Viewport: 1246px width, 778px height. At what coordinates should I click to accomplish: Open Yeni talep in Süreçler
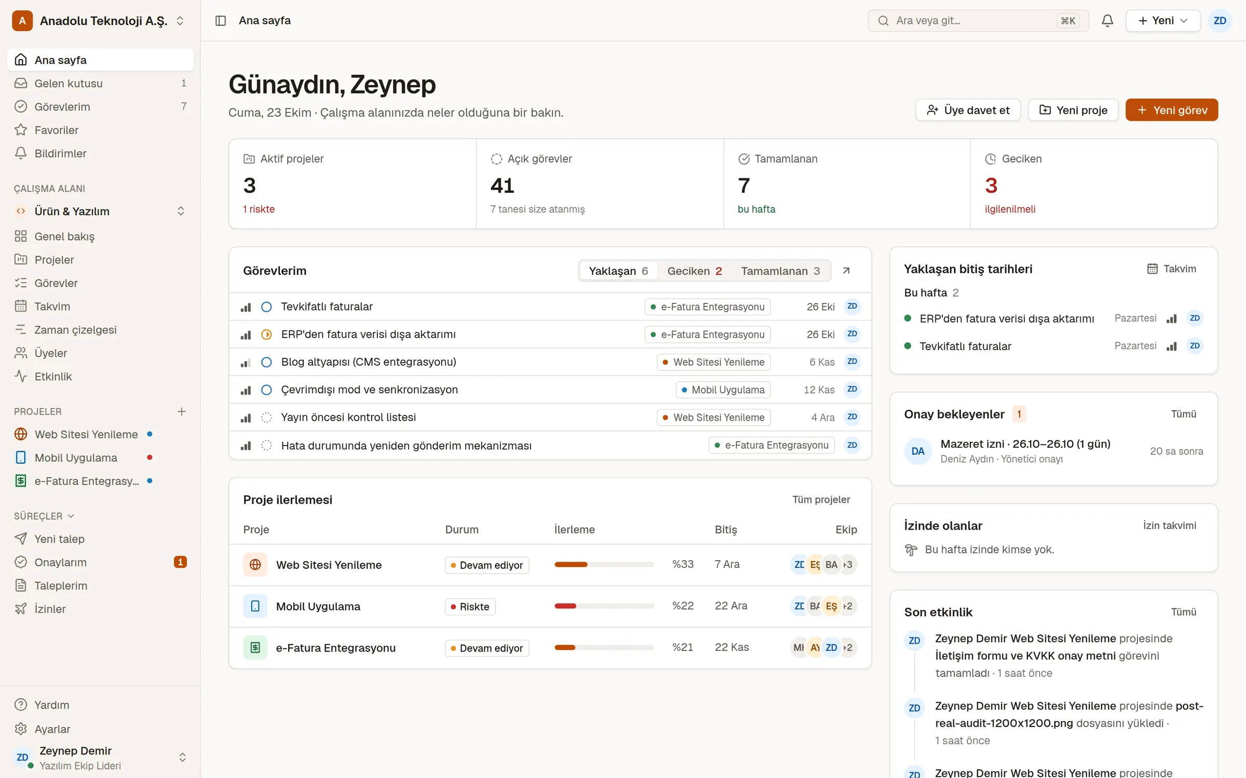[x=100, y=538]
